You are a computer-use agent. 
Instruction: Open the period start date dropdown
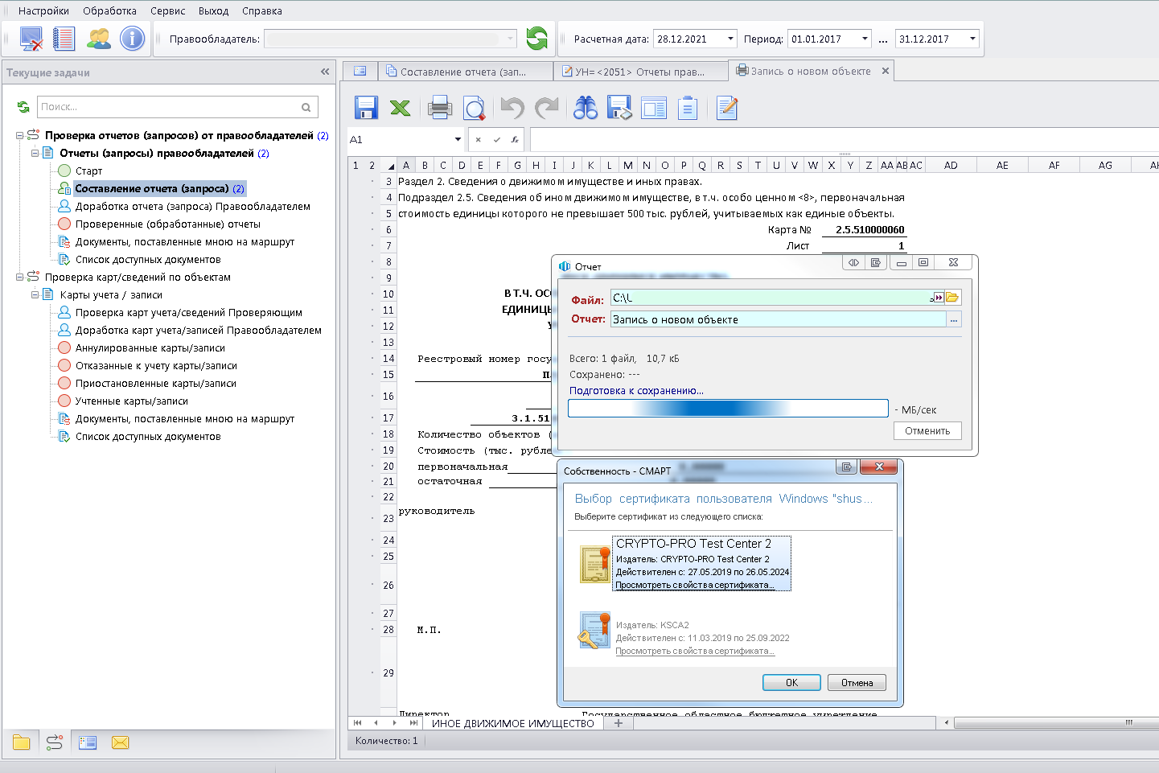coord(865,39)
